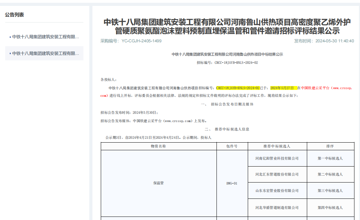Screen dimensions: 360x220
Task: Click the 保温管 material name cell
Action: pyautogui.click(x=158, y=183)
